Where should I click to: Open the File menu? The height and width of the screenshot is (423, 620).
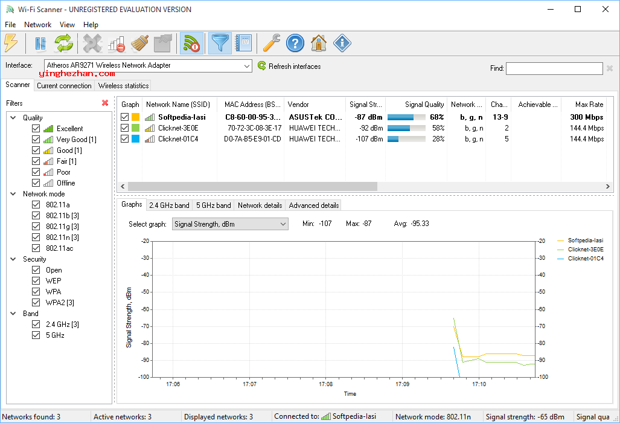pyautogui.click(x=10, y=25)
